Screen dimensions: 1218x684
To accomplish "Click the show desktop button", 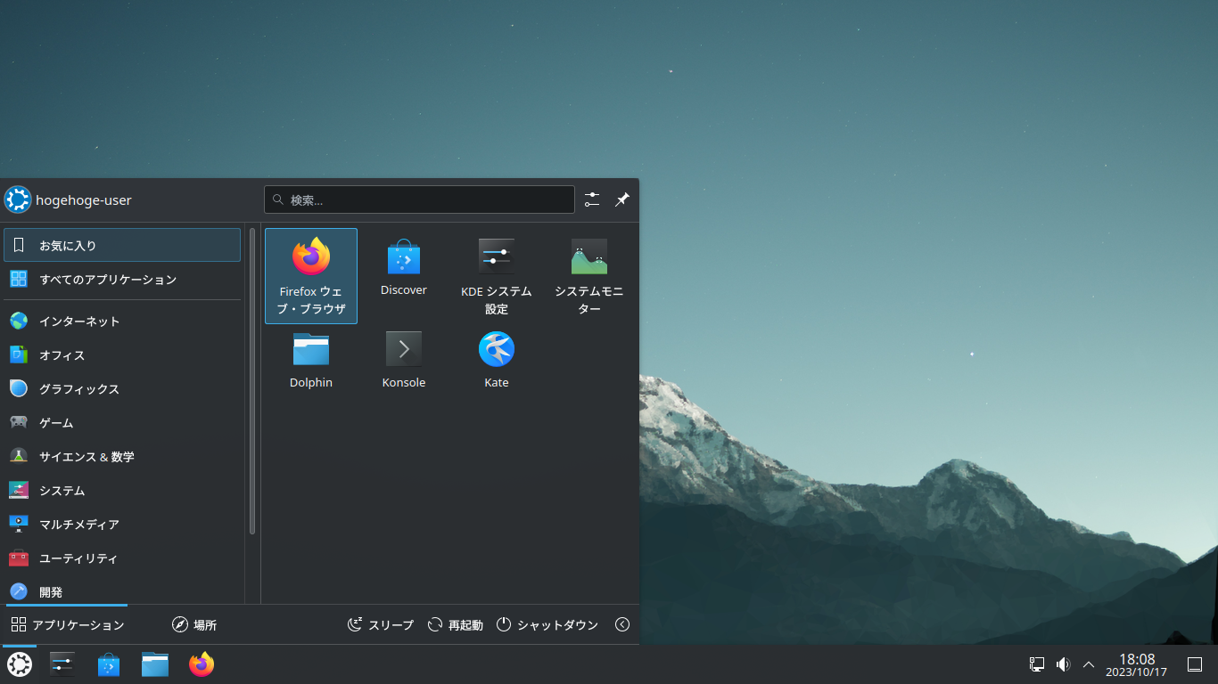I will coord(1195,664).
